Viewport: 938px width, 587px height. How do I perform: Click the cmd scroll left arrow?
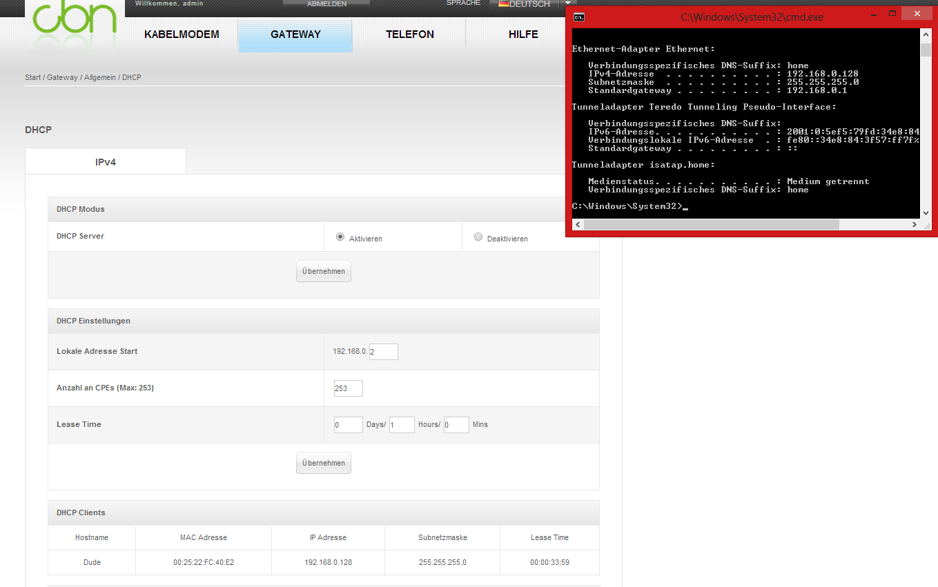tap(577, 225)
